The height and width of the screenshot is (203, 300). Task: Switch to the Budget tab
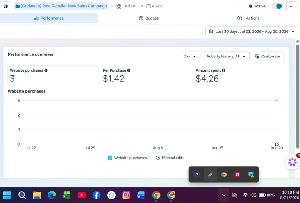click(x=149, y=18)
